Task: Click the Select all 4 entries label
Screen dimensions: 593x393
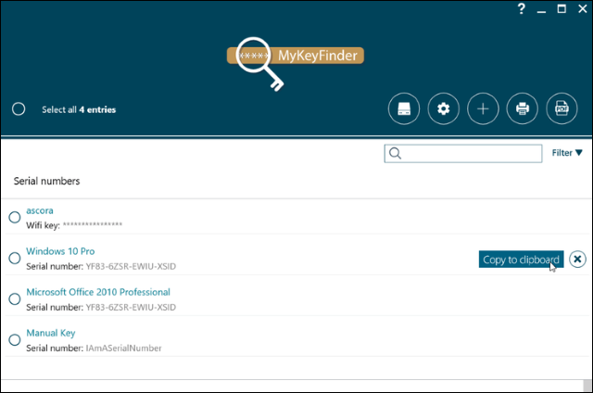Action: tap(79, 109)
